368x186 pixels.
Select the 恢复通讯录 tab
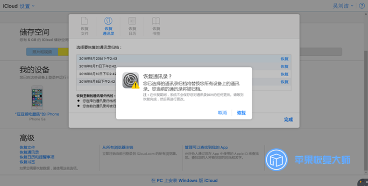tap(108, 26)
